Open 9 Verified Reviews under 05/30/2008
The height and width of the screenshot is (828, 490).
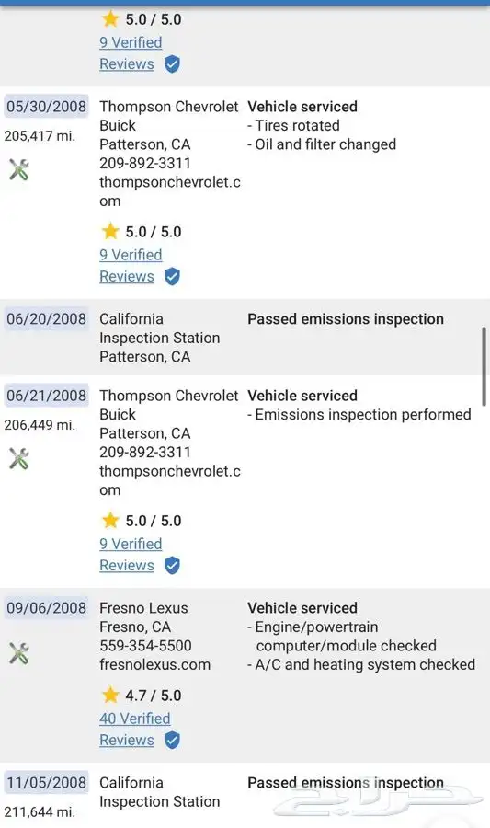(x=131, y=265)
